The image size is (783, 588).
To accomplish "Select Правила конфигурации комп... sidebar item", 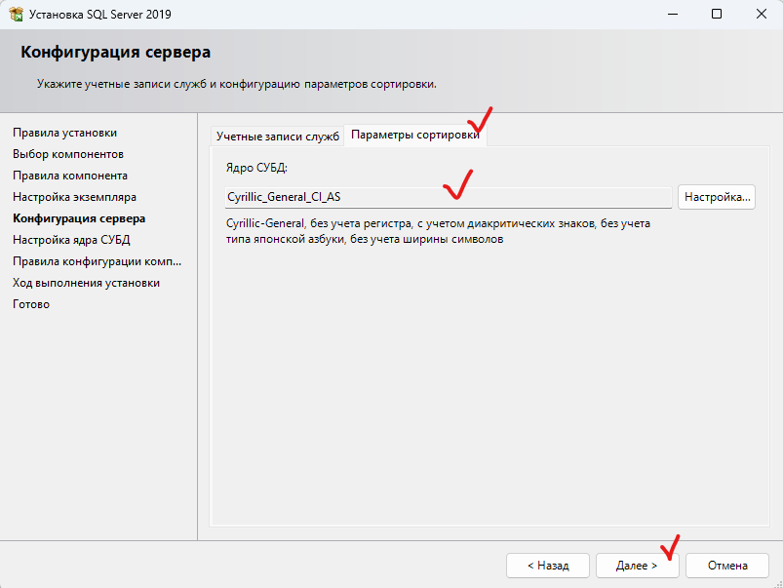I will point(98,261).
